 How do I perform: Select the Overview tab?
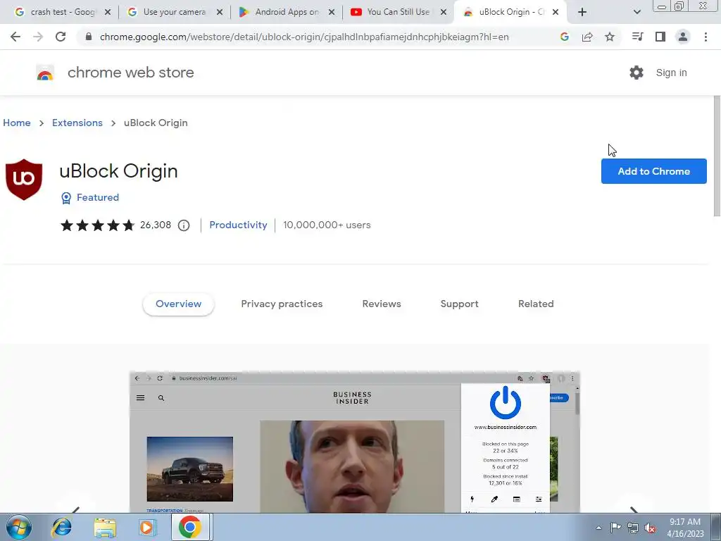[178, 304]
